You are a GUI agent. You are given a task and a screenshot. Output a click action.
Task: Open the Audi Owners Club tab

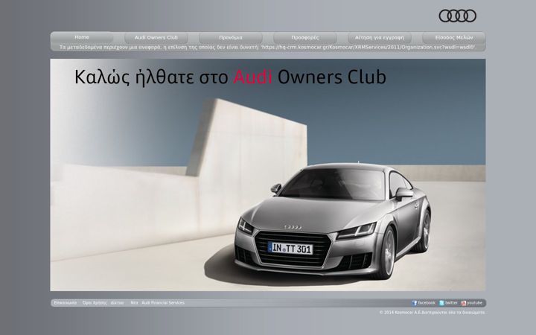point(156,38)
